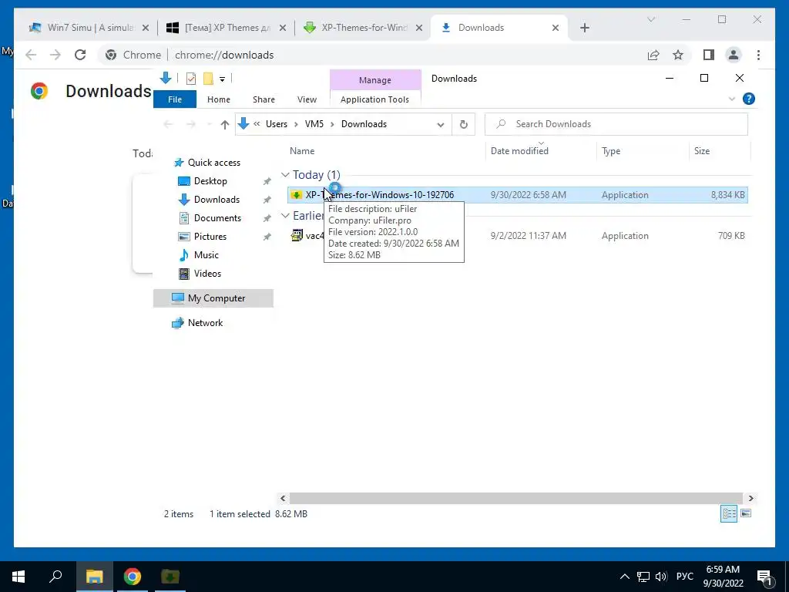Select the vac4 application file icon

click(297, 235)
